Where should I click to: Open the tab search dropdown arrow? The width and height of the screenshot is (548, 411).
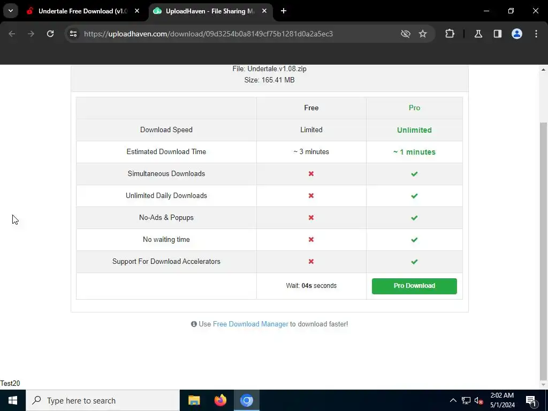(11, 11)
